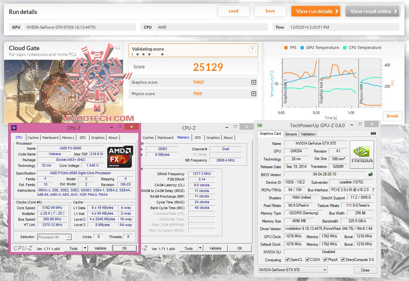Open the About tab in the CPU-Z Memory window
The width and height of the screenshot is (409, 281).
(228, 138)
